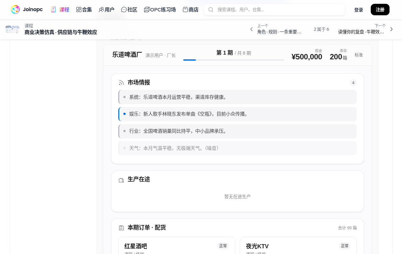This screenshot has height=254, width=407.
Task: Click the 合集 grid icon
Action: coord(79,10)
